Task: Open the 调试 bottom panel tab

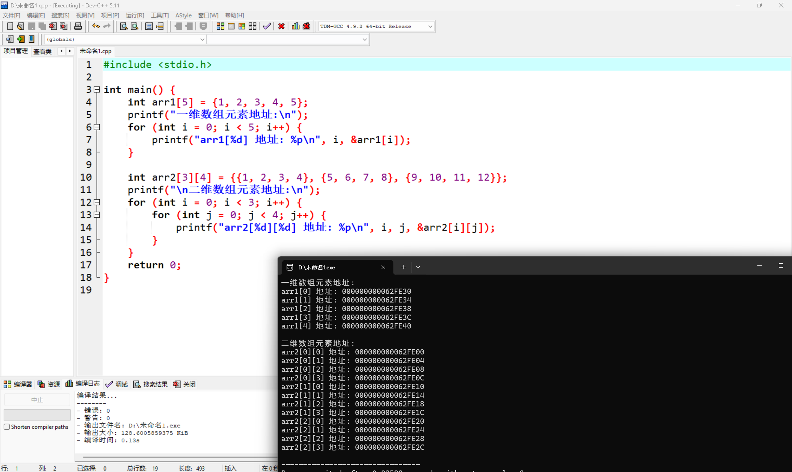Action: coord(117,384)
